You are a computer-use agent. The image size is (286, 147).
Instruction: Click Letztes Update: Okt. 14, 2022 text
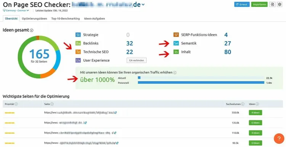tap(51, 11)
